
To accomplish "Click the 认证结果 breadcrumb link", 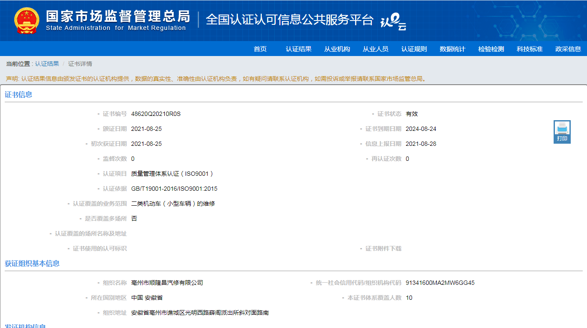I will tap(47, 64).
